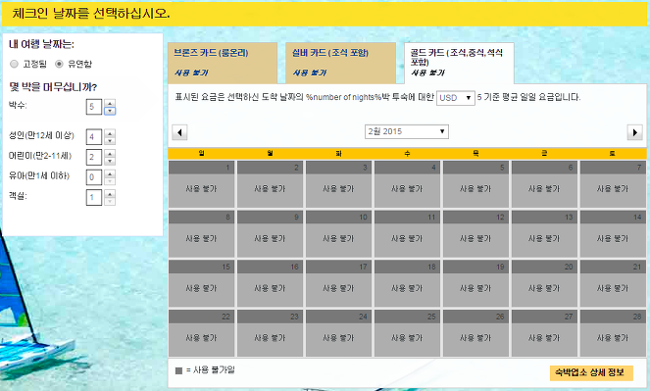Go to the next month with right arrow
The image size is (650, 391).
pyautogui.click(x=634, y=132)
